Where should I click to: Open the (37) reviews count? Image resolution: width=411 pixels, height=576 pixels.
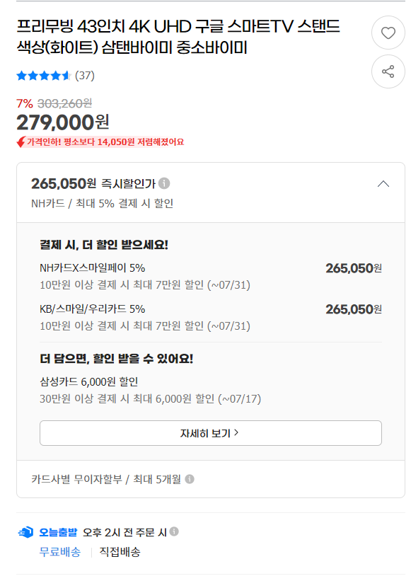(85, 75)
